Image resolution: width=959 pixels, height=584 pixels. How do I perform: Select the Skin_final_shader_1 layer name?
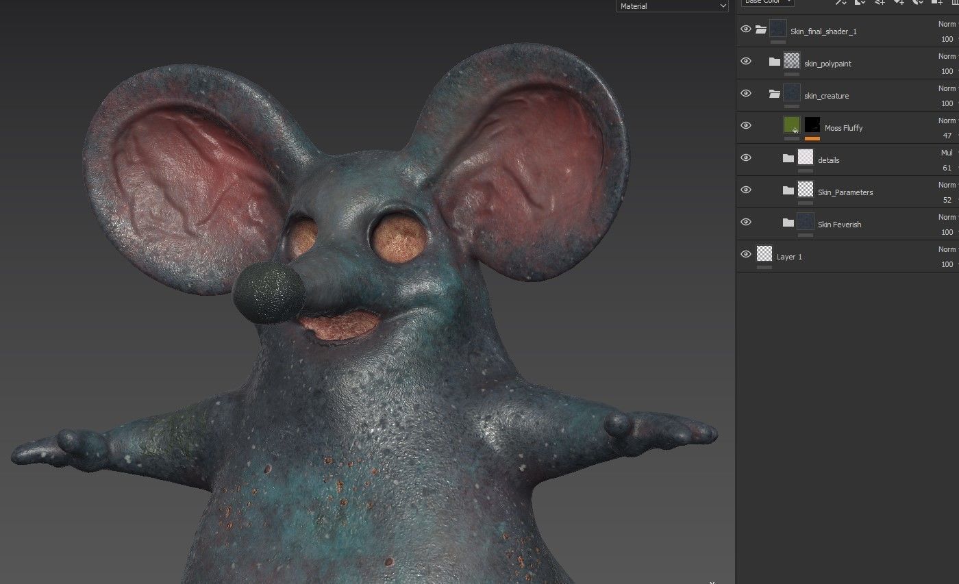(x=823, y=31)
